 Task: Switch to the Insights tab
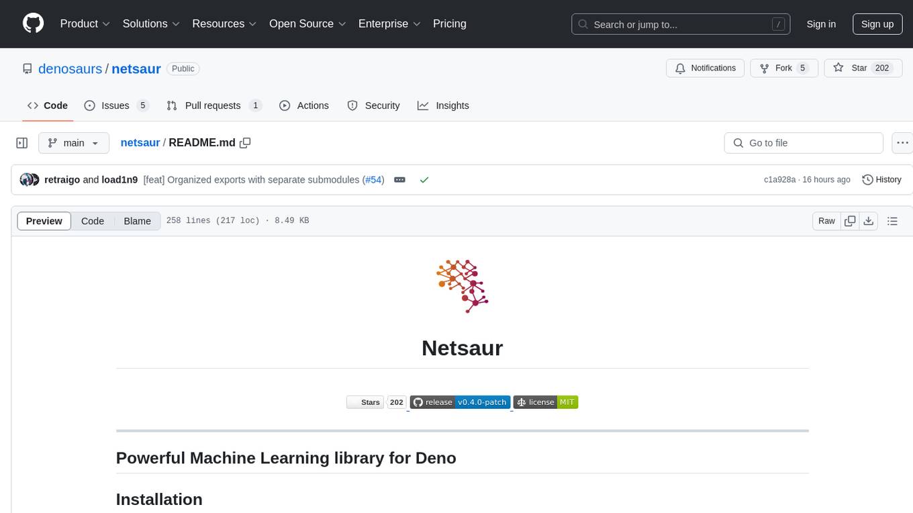pyautogui.click(x=443, y=105)
